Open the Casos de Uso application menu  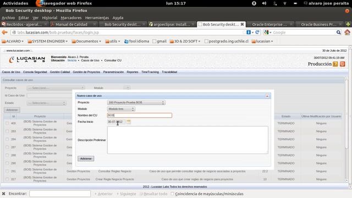[x=11, y=72]
